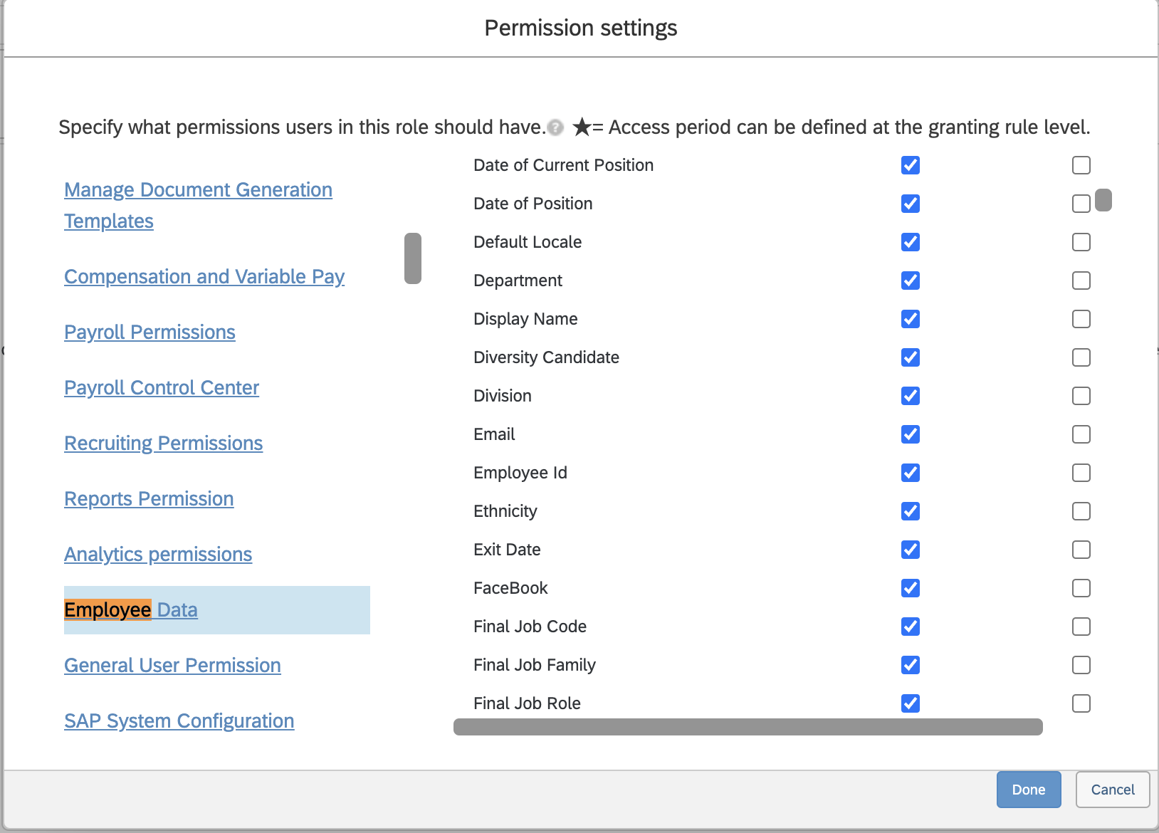This screenshot has height=833, width=1159.
Task: Tick the empty checkbox for Exit Date
Action: tap(1081, 550)
